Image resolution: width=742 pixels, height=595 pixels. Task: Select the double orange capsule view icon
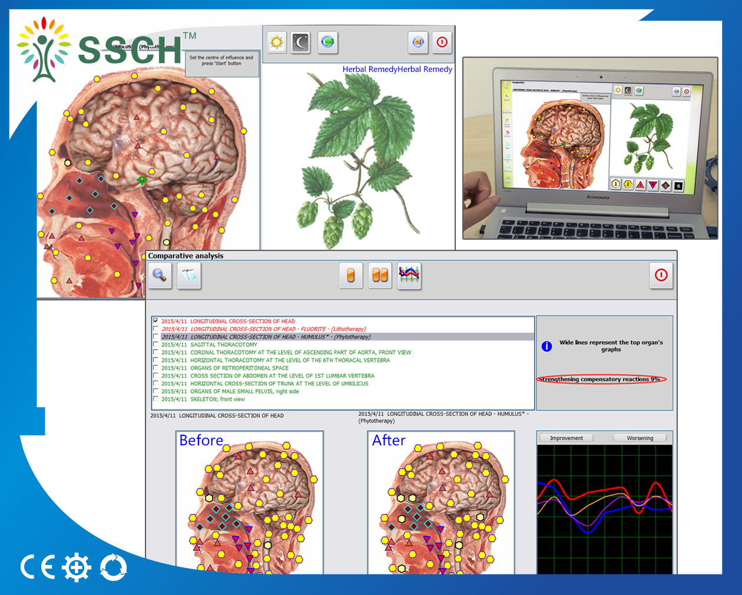coord(380,275)
